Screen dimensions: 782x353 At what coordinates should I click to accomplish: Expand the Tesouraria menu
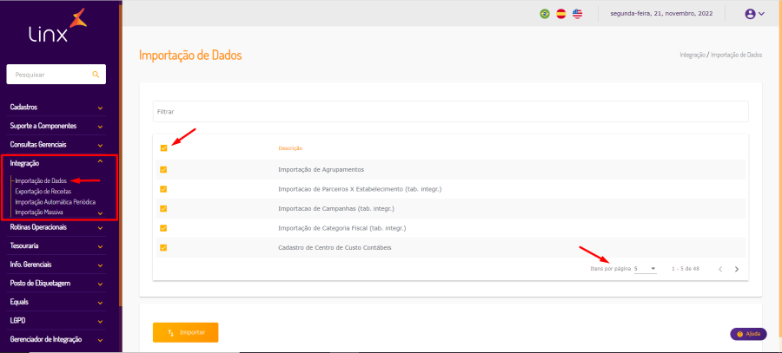tap(56, 246)
